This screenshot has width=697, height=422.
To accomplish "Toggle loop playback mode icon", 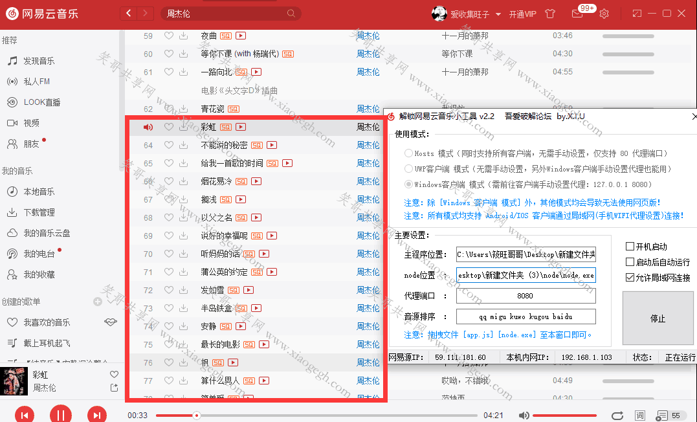I will pyautogui.click(x=617, y=416).
